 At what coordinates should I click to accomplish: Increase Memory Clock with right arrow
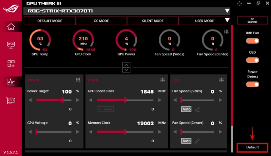pyautogui.click(x=160, y=132)
